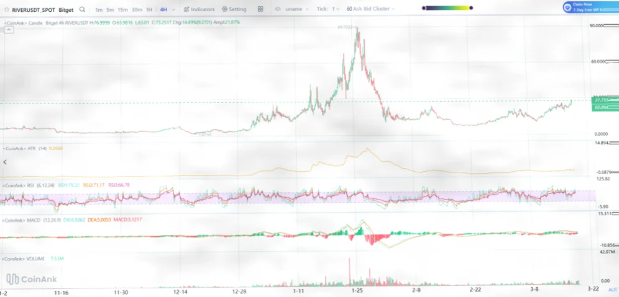
Task: Click the Chg 14.49% value
Action: (193, 22)
